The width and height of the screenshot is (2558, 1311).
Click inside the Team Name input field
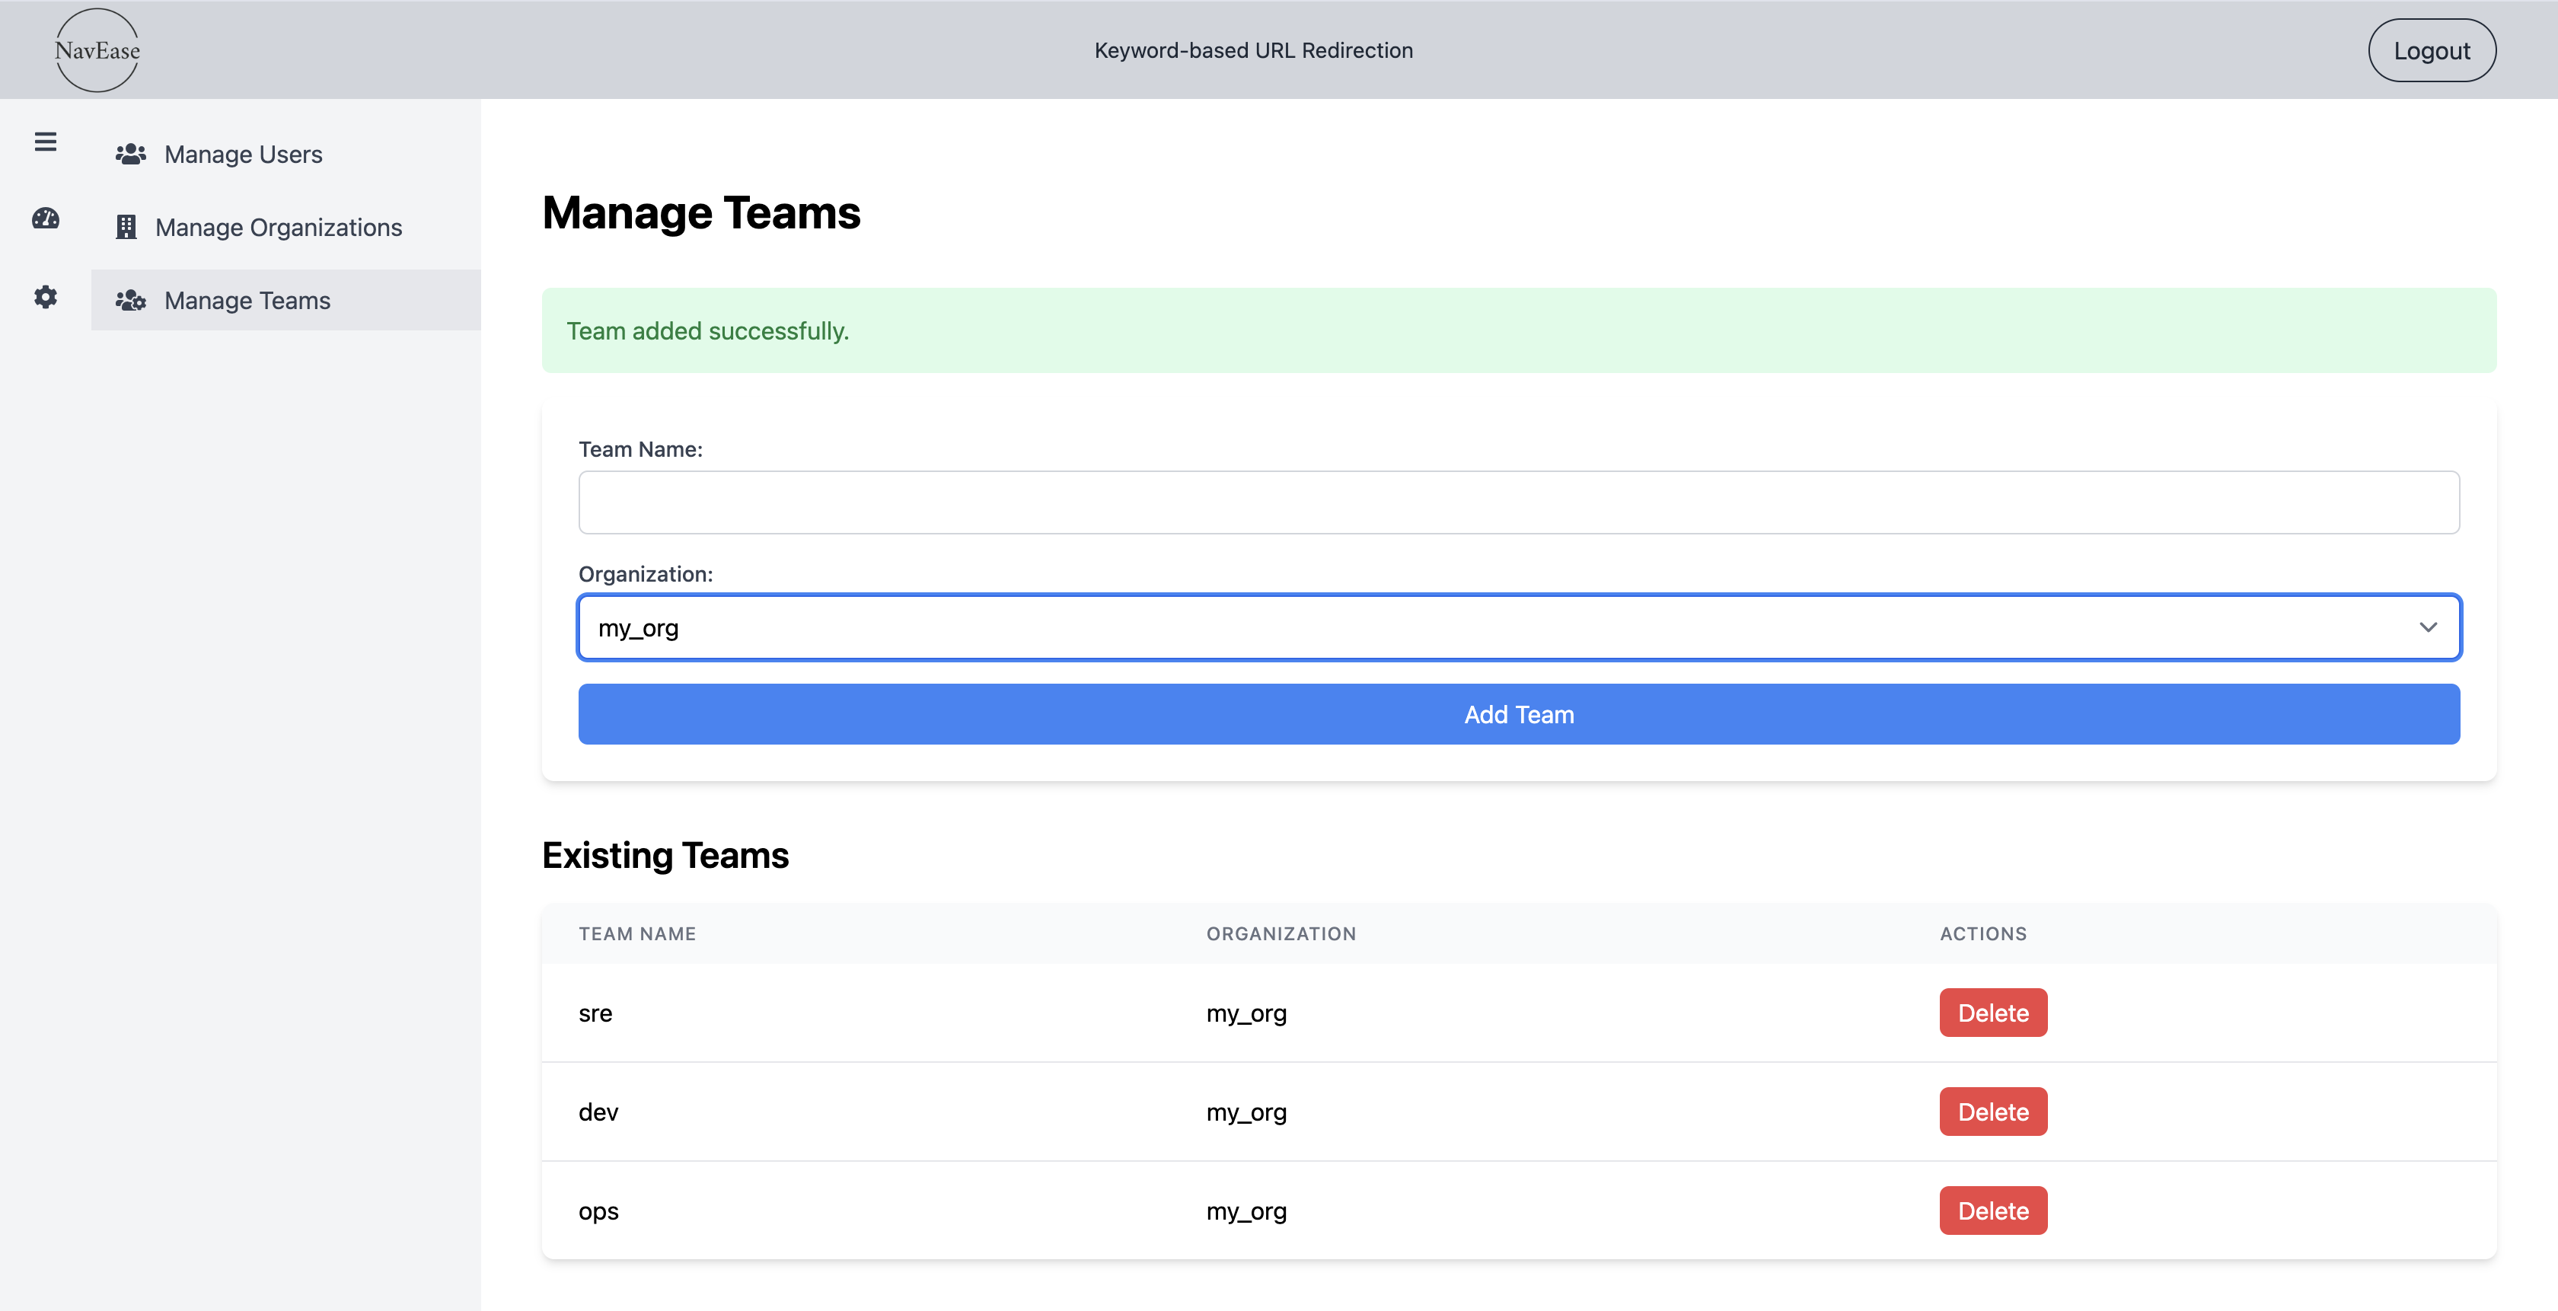point(1518,502)
